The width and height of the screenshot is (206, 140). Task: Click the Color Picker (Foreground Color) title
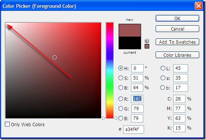point(39,6)
